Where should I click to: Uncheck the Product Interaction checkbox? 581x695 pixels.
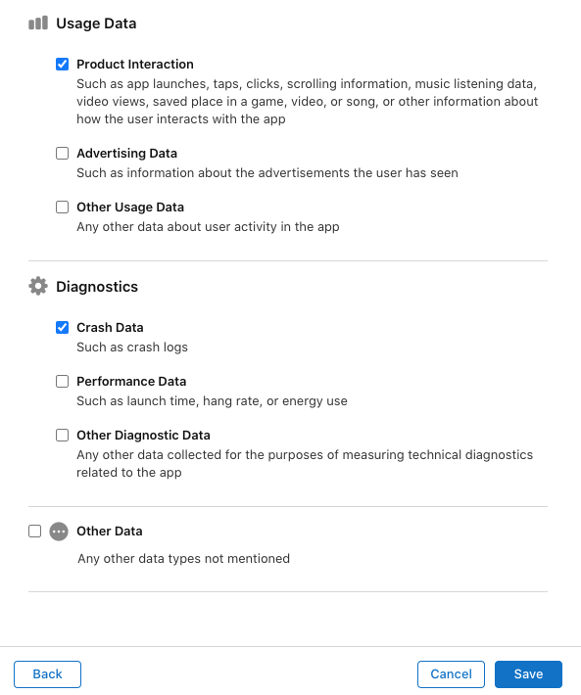tap(62, 65)
